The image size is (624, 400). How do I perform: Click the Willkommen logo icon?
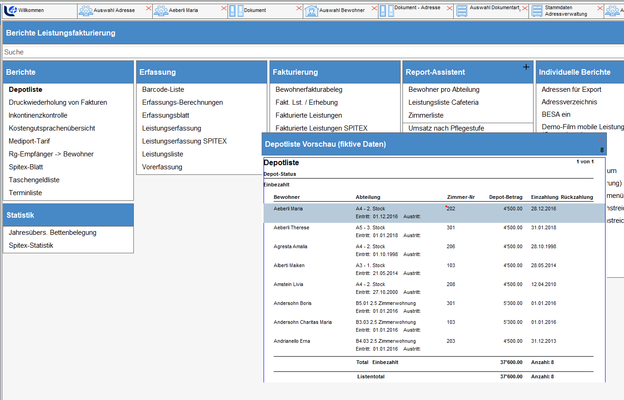click(10, 10)
